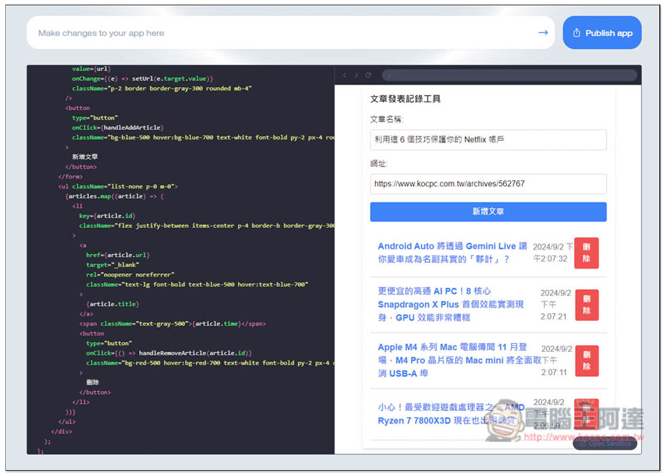Image resolution: width=665 pixels, height=476 pixels.
Task: Click the timestamp 2024/9/2 下午2:07:32
Action: point(553,253)
